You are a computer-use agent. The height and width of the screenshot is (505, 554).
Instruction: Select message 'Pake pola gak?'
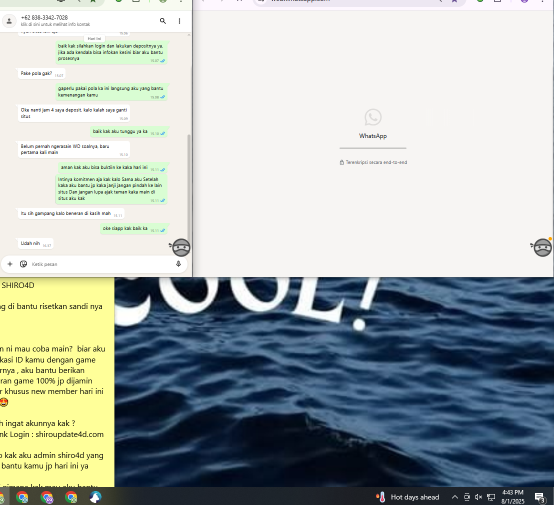(x=41, y=73)
